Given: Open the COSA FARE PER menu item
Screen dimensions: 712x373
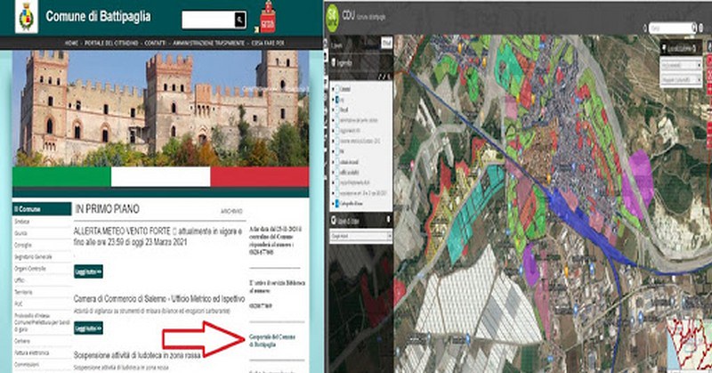Looking at the screenshot, I should click(x=268, y=43).
